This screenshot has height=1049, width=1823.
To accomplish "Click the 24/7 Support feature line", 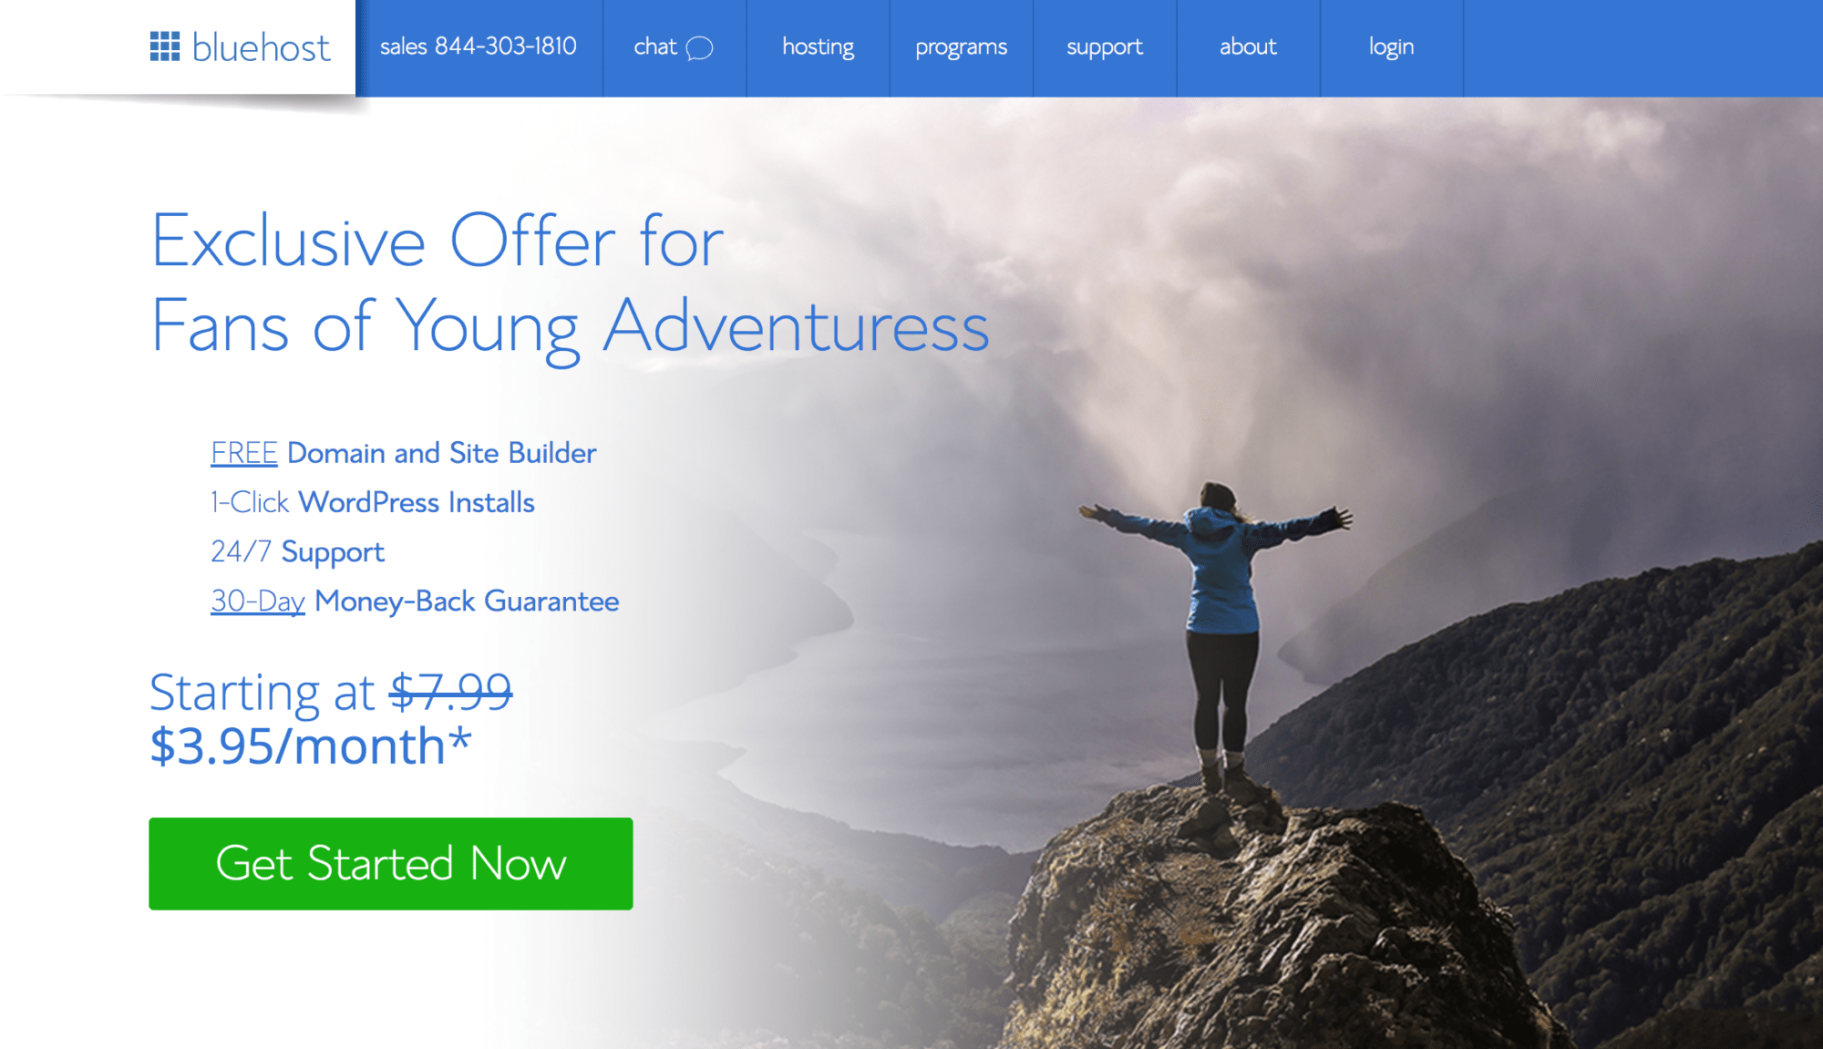I will [x=297, y=552].
